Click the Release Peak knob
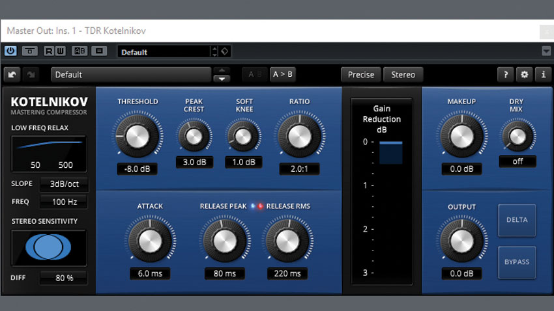The width and height of the screenshot is (554, 311). [x=225, y=241]
